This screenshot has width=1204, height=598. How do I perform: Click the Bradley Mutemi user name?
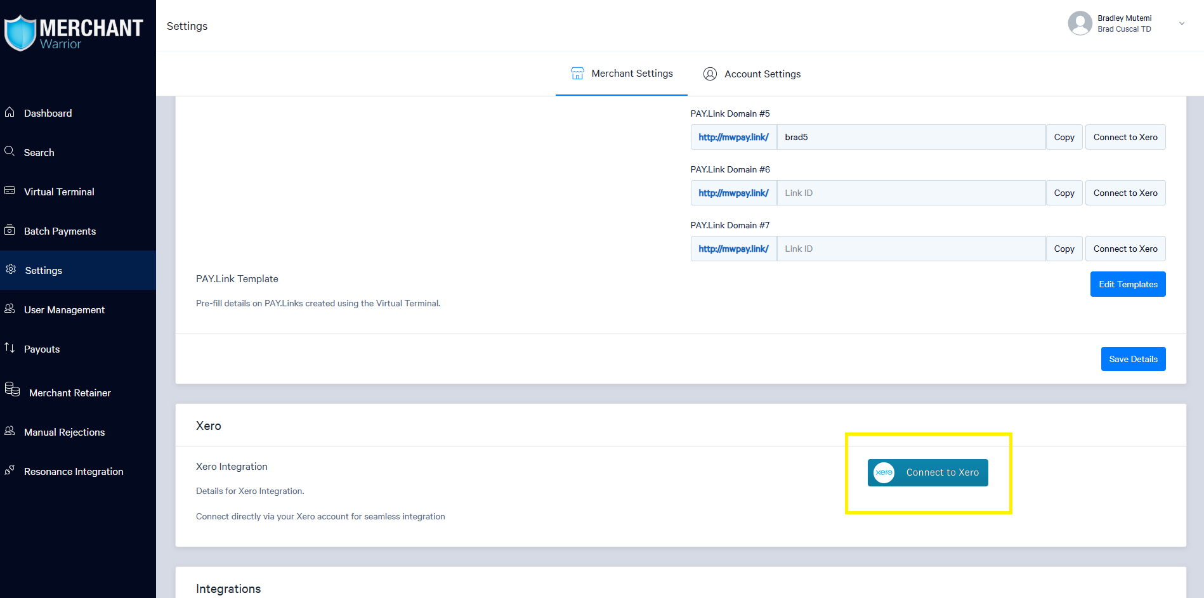1125,18
